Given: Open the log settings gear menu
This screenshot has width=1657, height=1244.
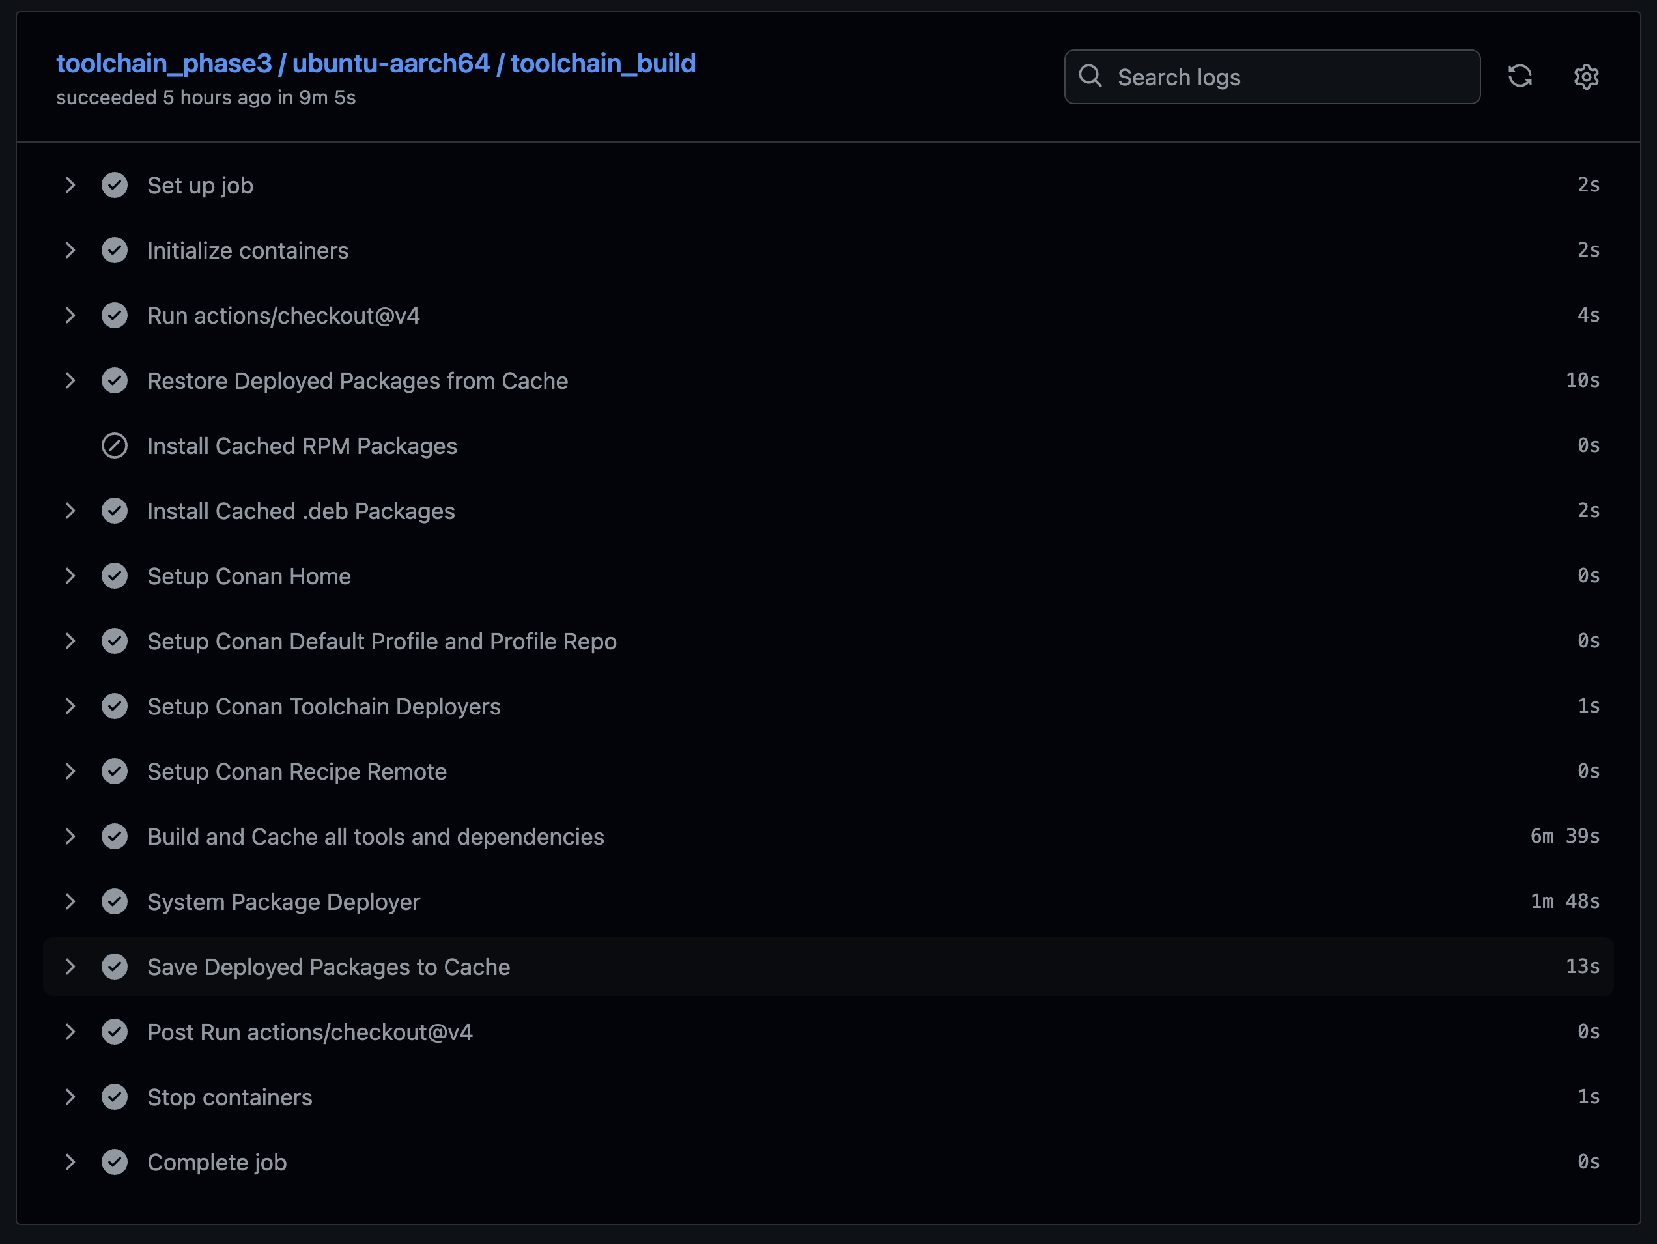Looking at the screenshot, I should click(1585, 76).
